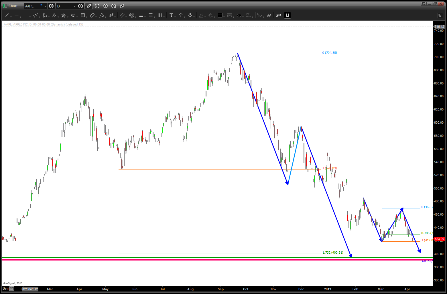Click the eraser tool icon

click(269, 15)
